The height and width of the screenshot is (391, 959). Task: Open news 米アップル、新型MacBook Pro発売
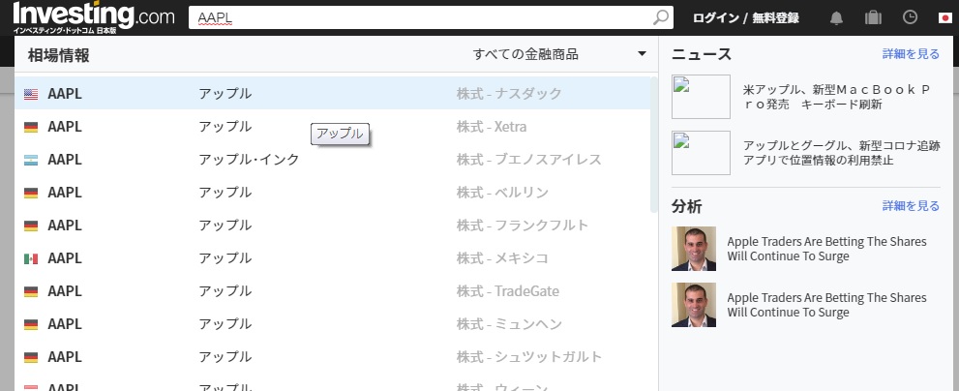click(x=837, y=97)
